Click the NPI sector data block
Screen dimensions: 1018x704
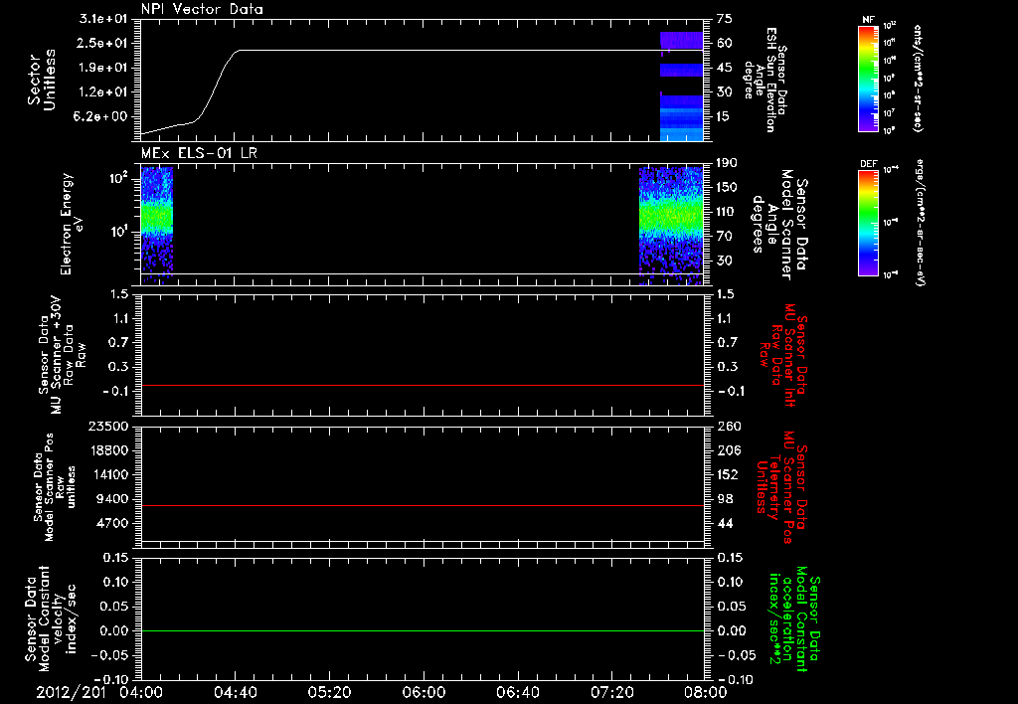coord(682,86)
